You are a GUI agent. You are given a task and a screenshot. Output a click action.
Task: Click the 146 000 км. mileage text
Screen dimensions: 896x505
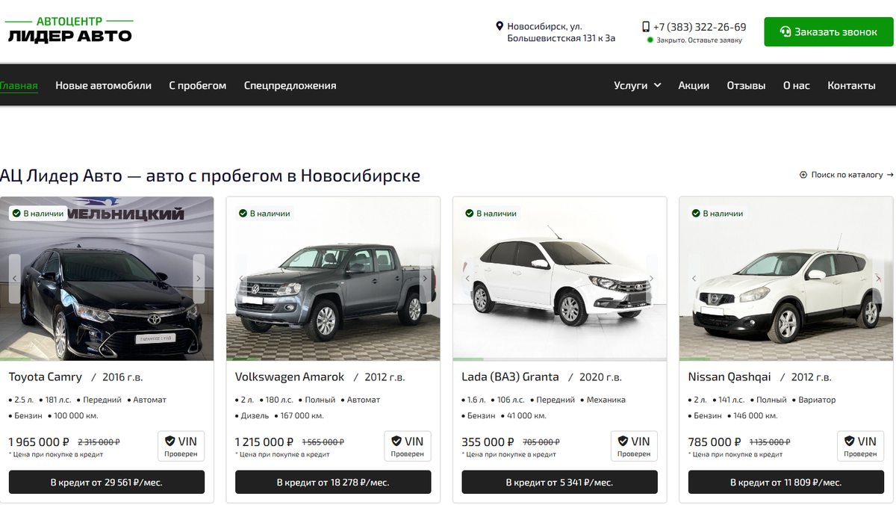tap(756, 415)
